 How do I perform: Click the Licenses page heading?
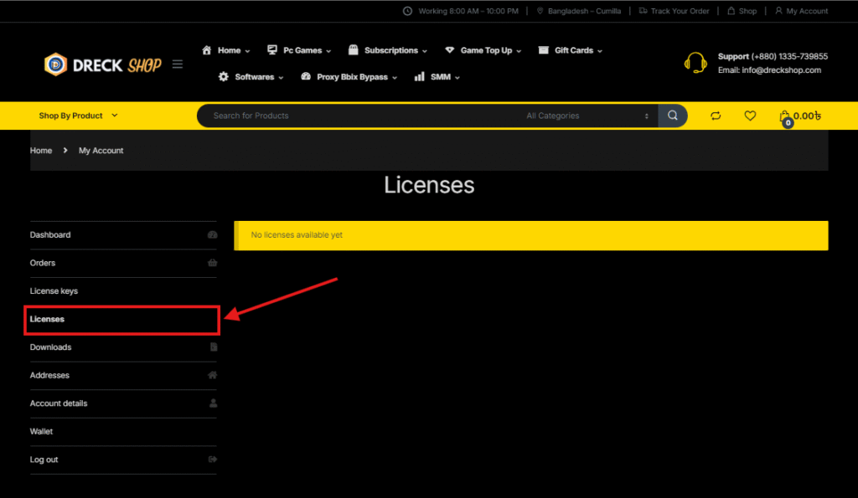(x=429, y=185)
